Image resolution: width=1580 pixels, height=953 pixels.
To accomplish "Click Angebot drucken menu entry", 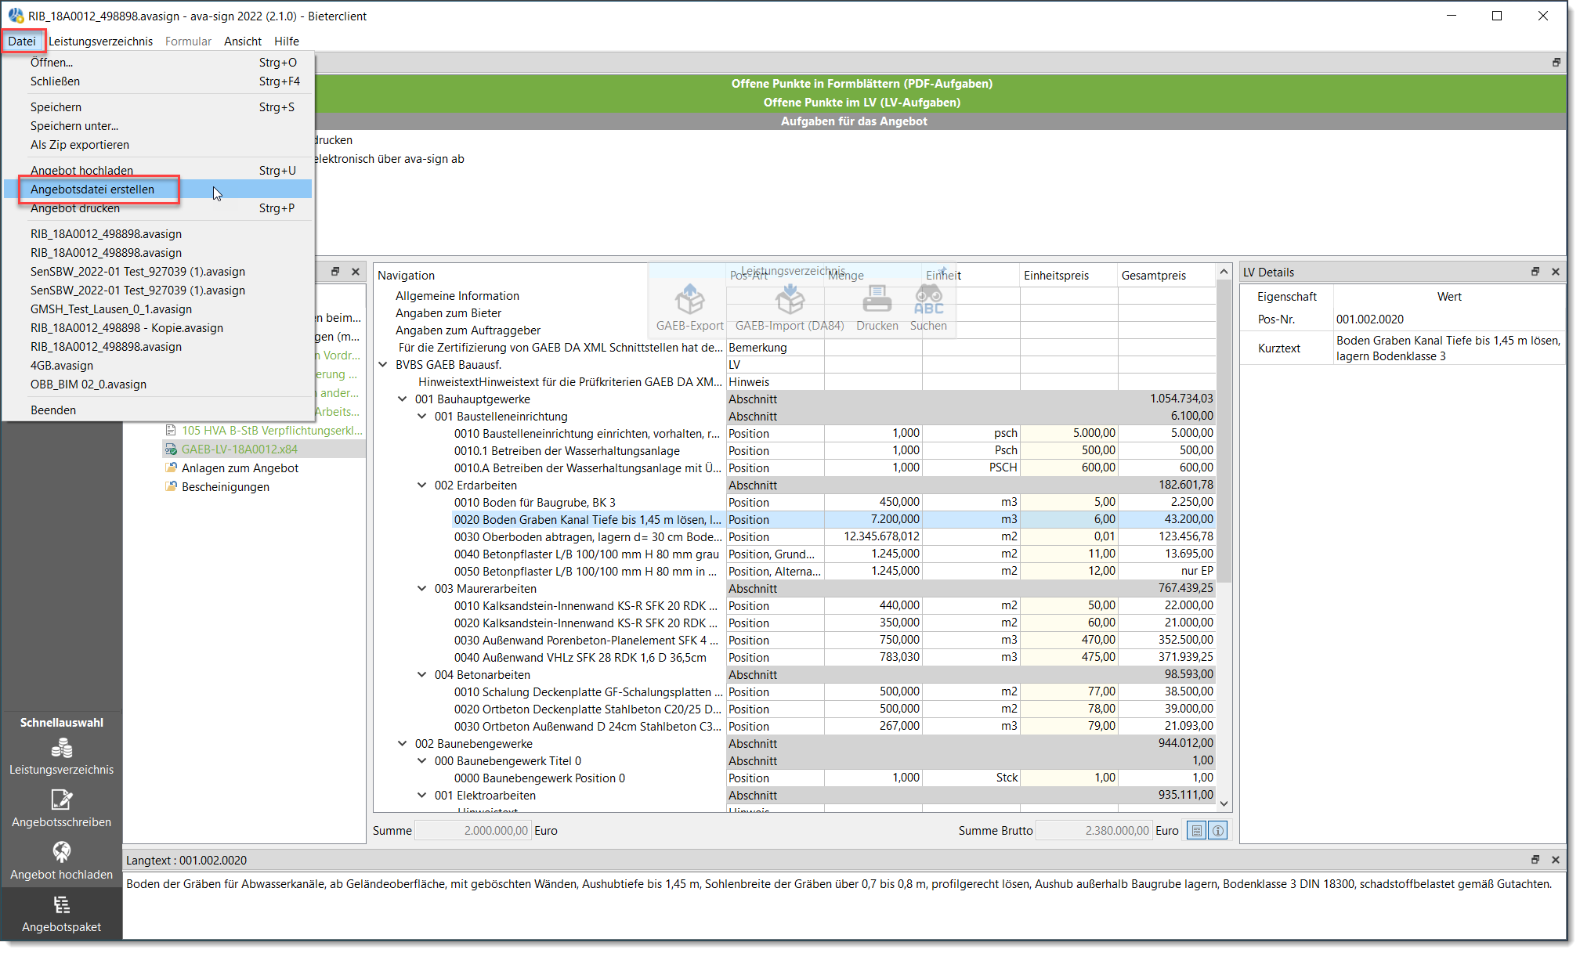I will (158, 208).
